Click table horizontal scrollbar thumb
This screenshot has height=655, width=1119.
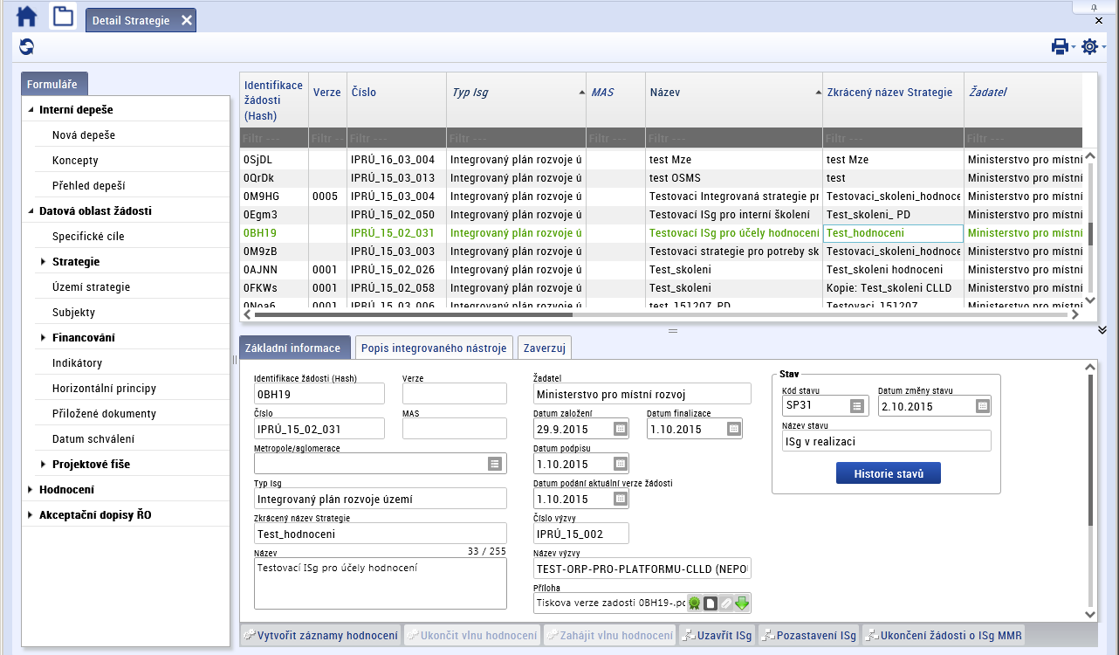coord(415,315)
